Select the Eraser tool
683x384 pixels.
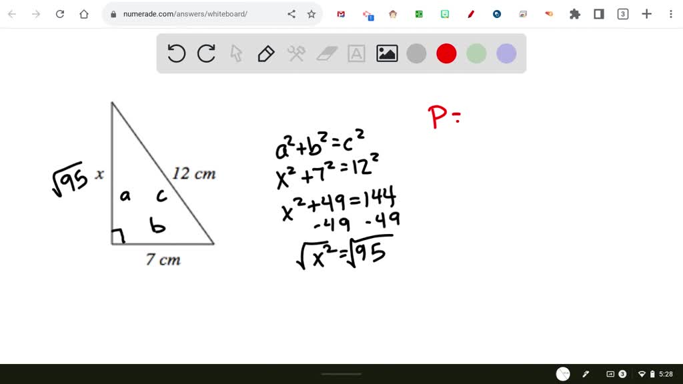click(326, 53)
